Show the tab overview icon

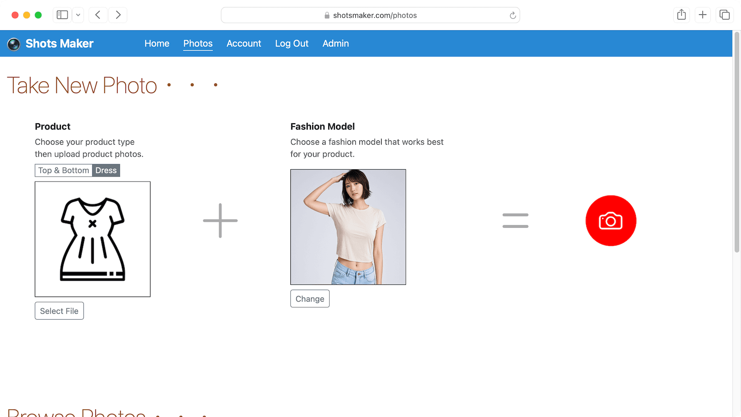click(x=724, y=15)
